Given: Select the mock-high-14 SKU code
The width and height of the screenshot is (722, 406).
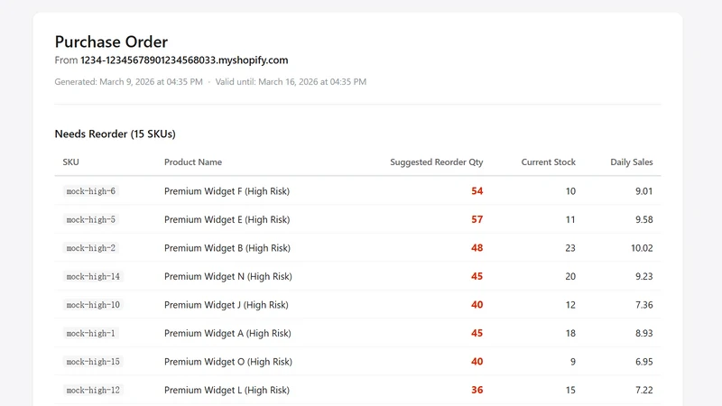Looking at the screenshot, I should 93,277.
